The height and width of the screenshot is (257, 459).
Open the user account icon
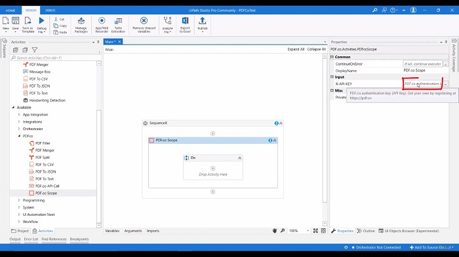pyautogui.click(x=413, y=10)
